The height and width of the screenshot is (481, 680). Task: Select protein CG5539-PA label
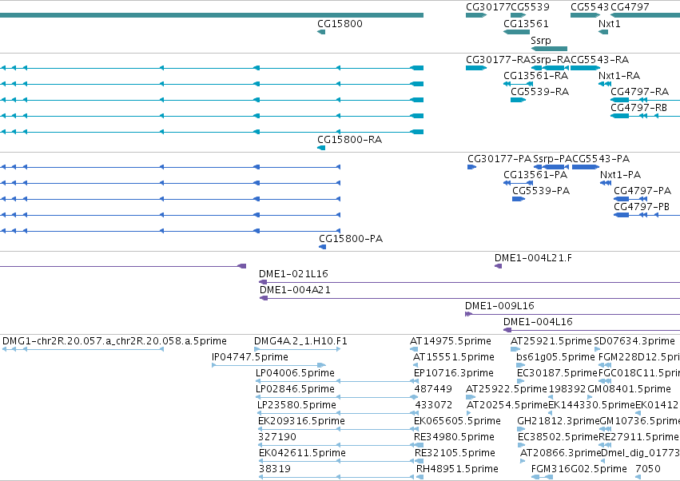[541, 191]
